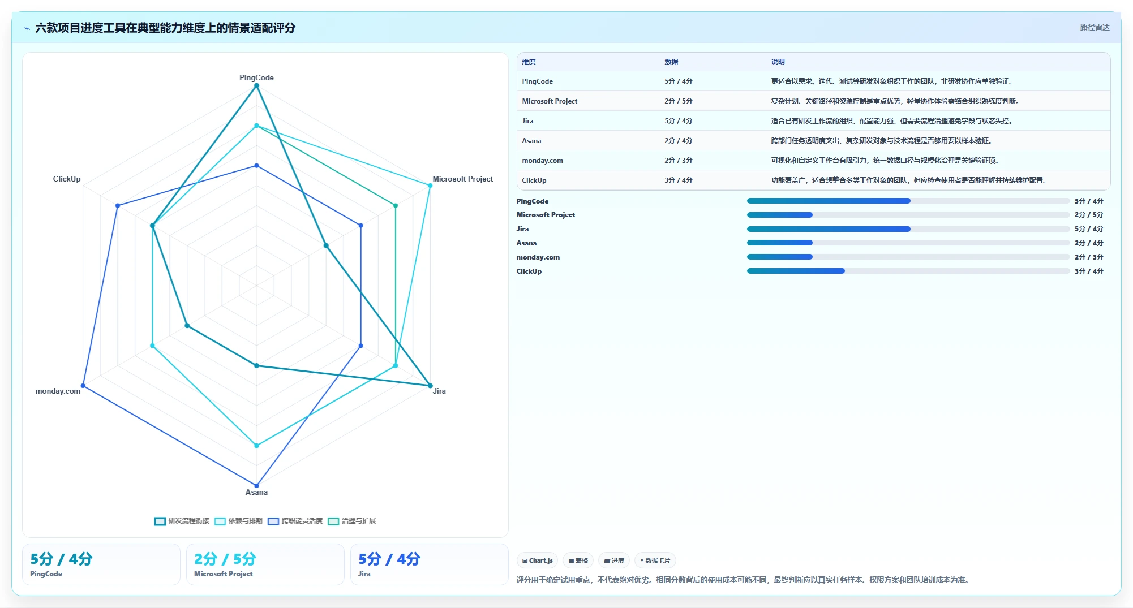
Task: Open the PingCode 5分 / 4分 score card
Action: 101,564
